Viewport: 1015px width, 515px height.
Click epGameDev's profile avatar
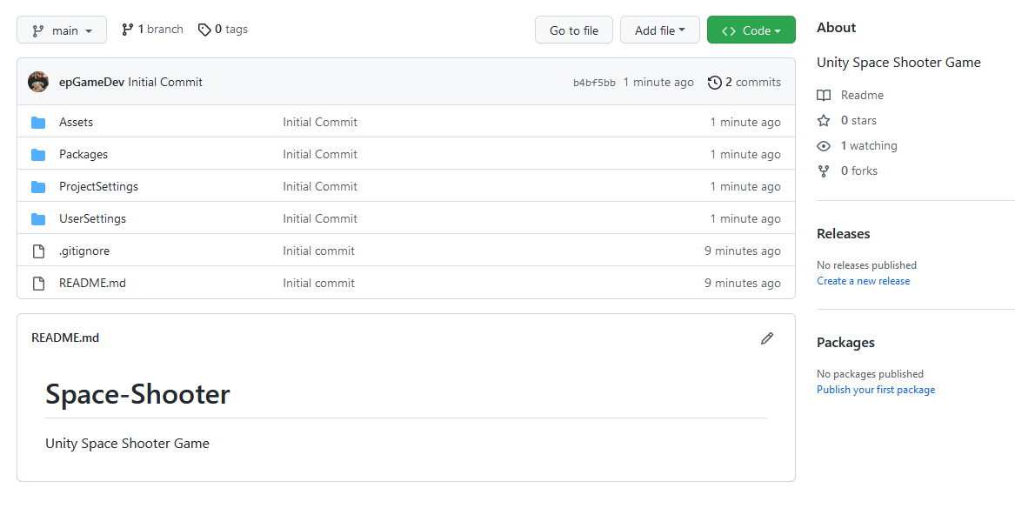[x=38, y=81]
